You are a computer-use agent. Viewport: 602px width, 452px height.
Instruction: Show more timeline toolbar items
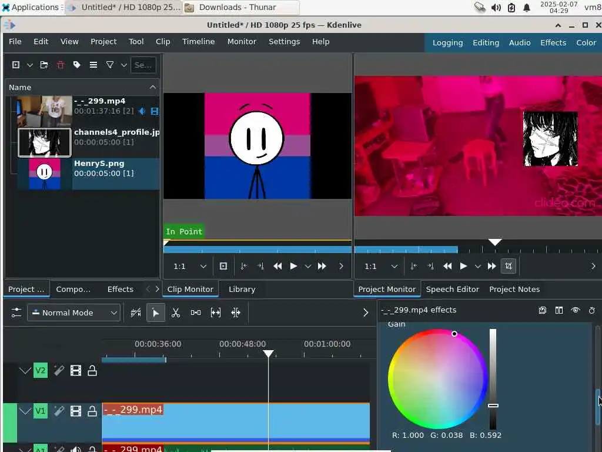pos(366,313)
